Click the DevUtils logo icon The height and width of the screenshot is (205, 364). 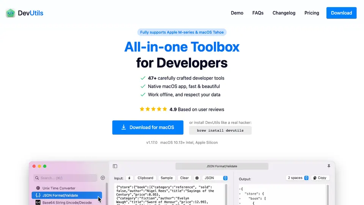click(x=11, y=13)
